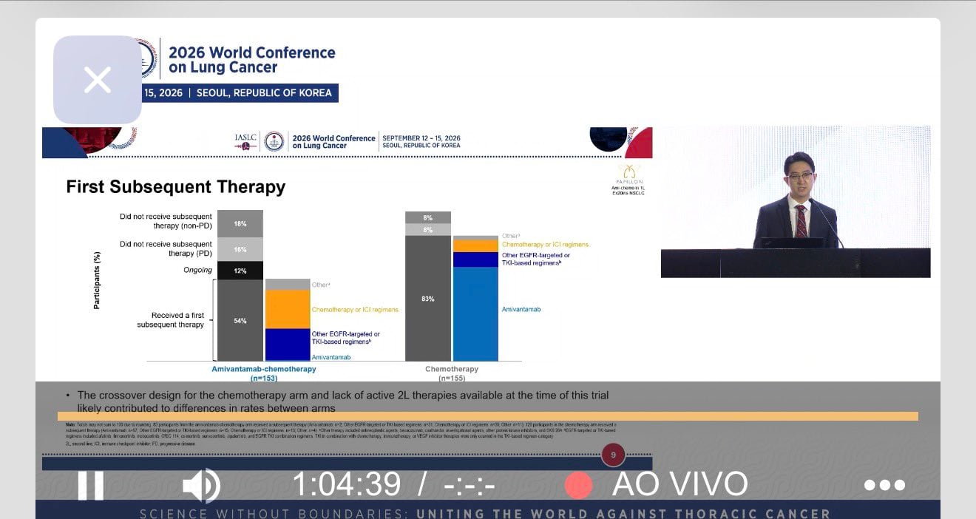Image resolution: width=976 pixels, height=519 pixels.
Task: Click the Amivantamab-chemotherapy (n=153) label
Action: pyautogui.click(x=264, y=373)
